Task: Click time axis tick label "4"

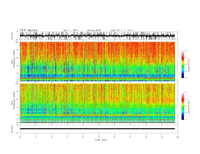Action: pyautogui.click(x=83, y=137)
